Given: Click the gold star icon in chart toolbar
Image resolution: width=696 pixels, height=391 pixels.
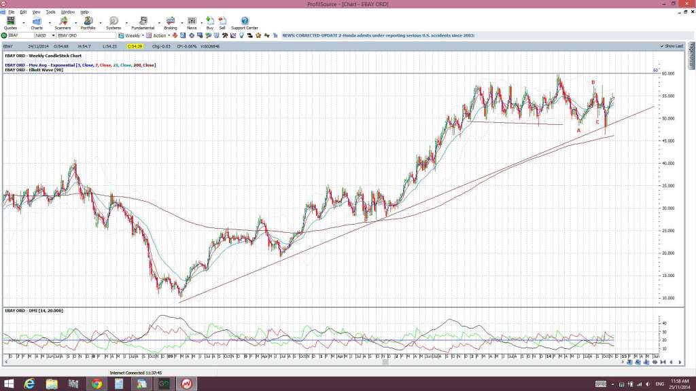Looking at the screenshot, I should point(258,35).
